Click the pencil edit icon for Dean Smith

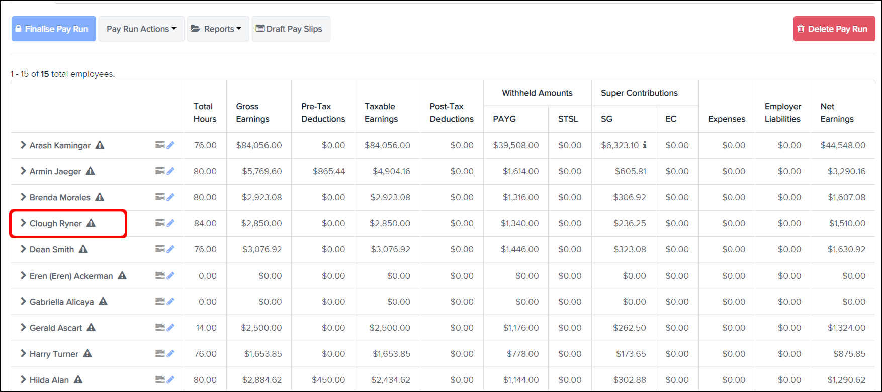point(171,249)
